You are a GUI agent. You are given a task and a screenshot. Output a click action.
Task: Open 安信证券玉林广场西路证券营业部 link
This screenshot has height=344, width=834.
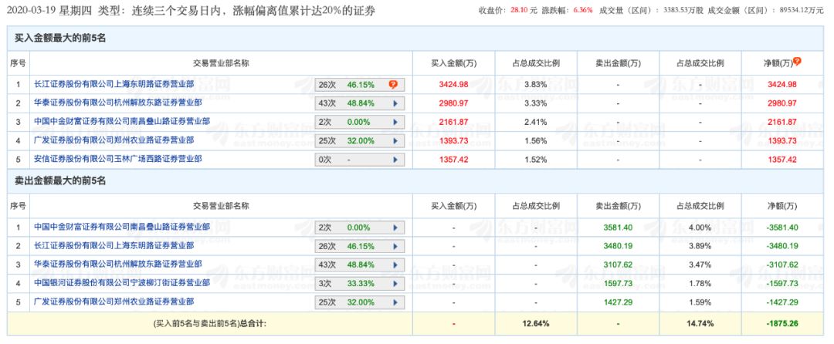tap(117, 159)
